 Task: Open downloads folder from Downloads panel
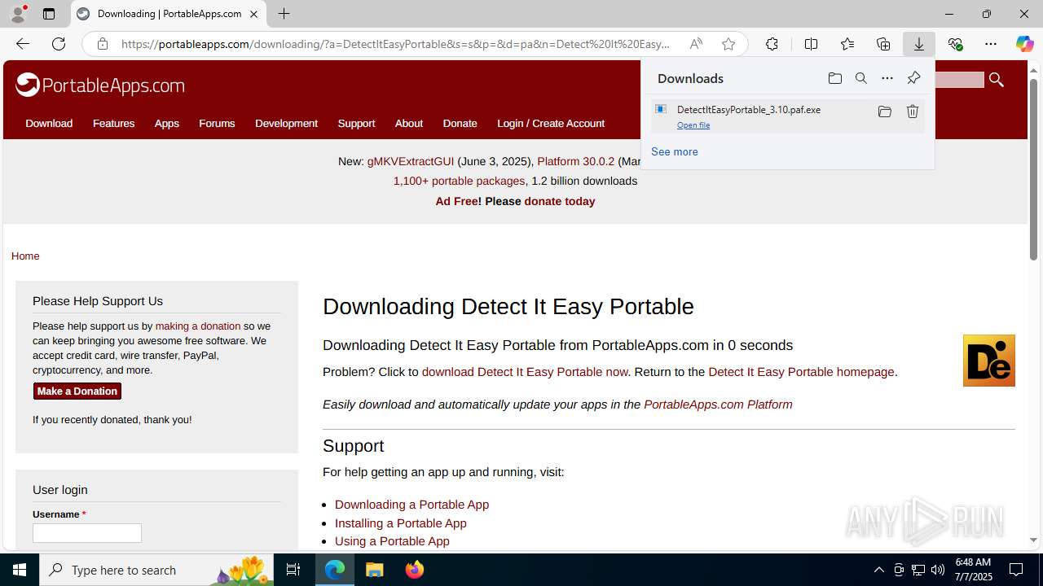click(x=834, y=78)
